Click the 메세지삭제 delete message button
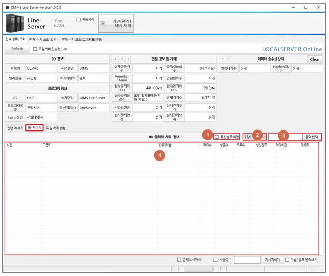This screenshot has height=276, width=329. 272,260
